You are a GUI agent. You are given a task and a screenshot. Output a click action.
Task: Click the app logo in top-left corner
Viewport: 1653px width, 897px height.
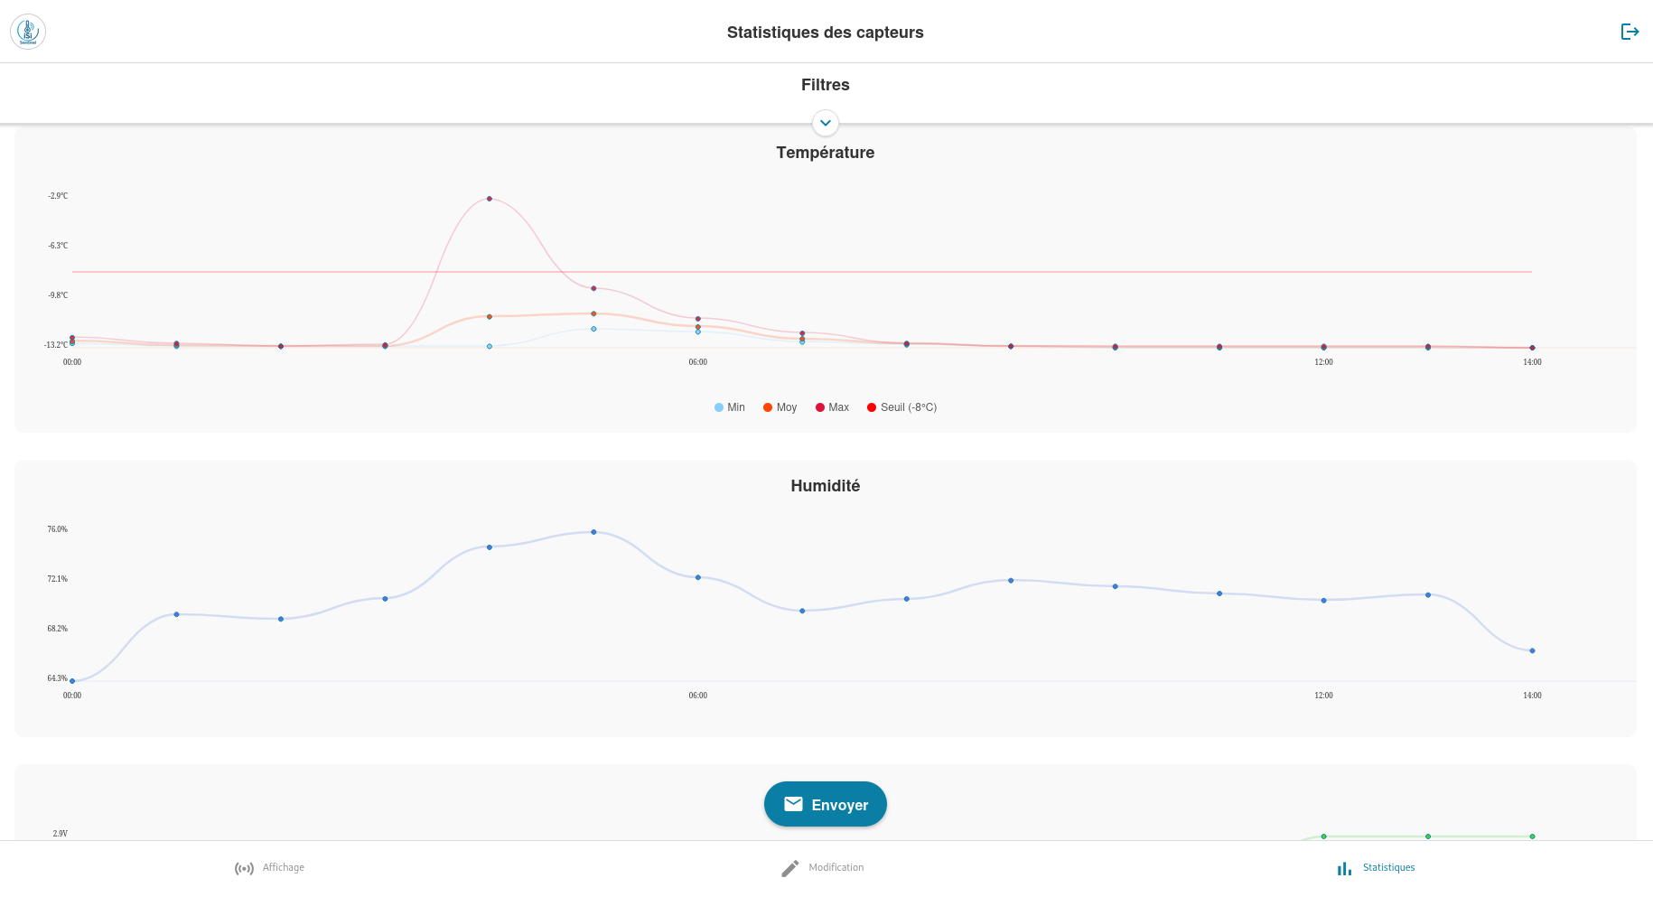tap(28, 32)
